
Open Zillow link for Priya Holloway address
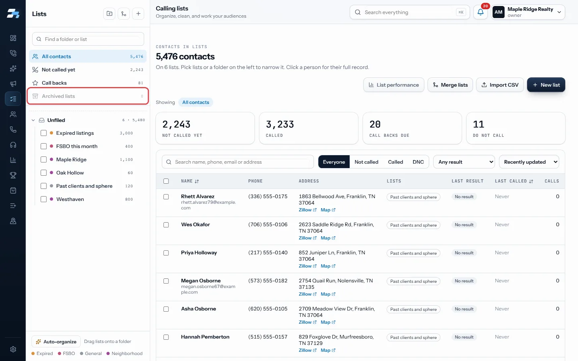[307, 266]
